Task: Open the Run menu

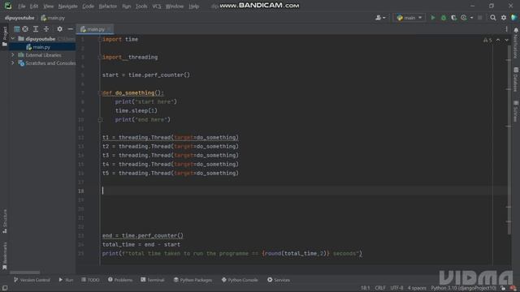Action: point(127,6)
